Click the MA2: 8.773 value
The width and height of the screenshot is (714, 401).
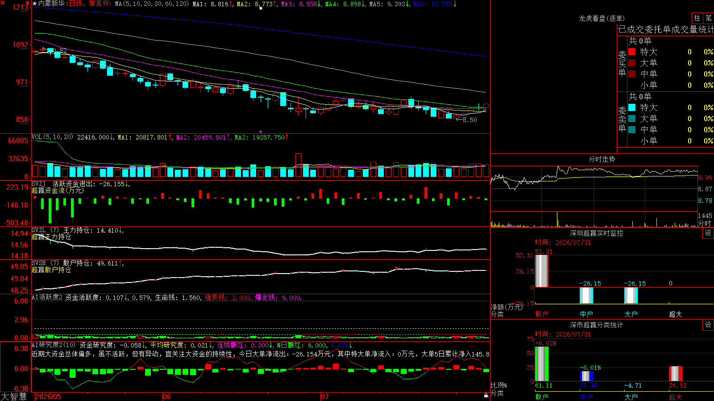tap(257, 4)
